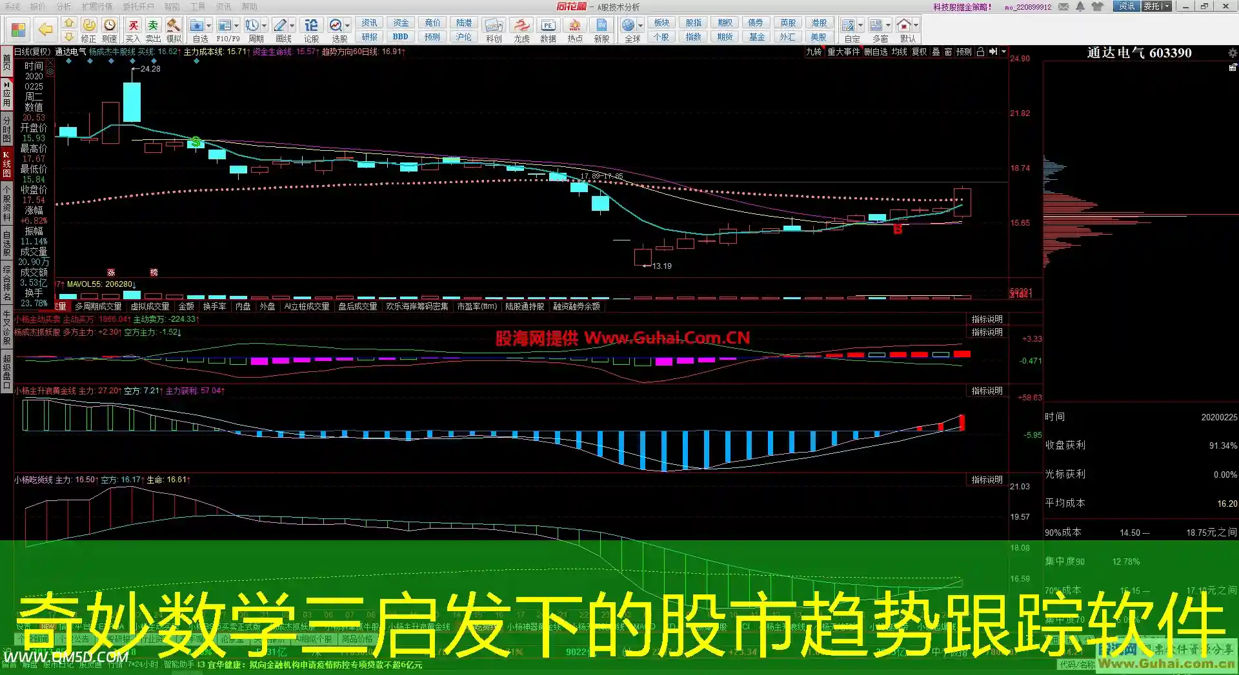Click the skin shirt icon
1239x675 pixels.
tap(1098, 6)
